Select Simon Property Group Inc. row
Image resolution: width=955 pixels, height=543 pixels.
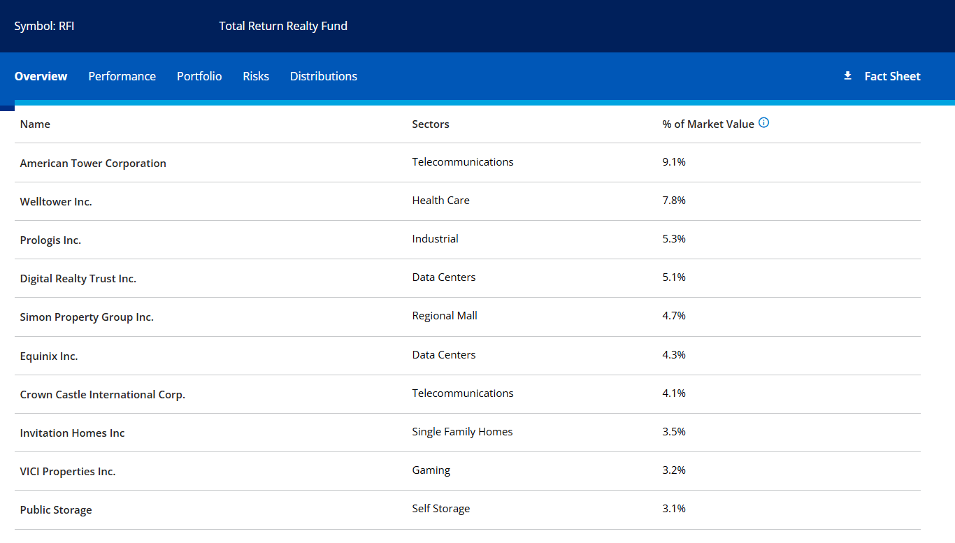(x=87, y=317)
